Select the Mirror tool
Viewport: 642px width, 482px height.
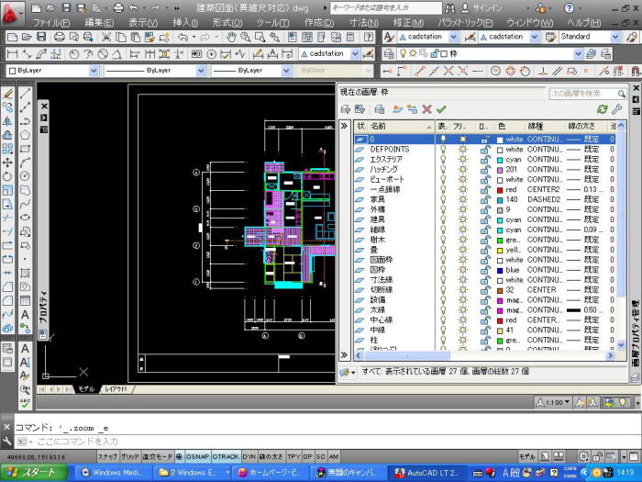[x=7, y=121]
